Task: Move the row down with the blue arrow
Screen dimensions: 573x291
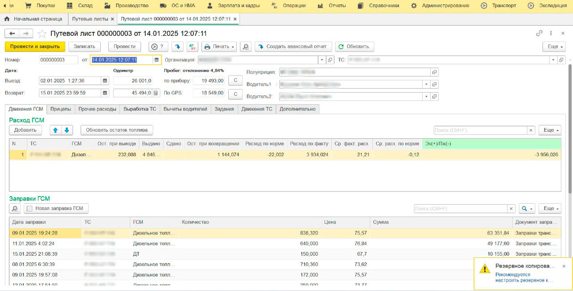Action: 67,130
